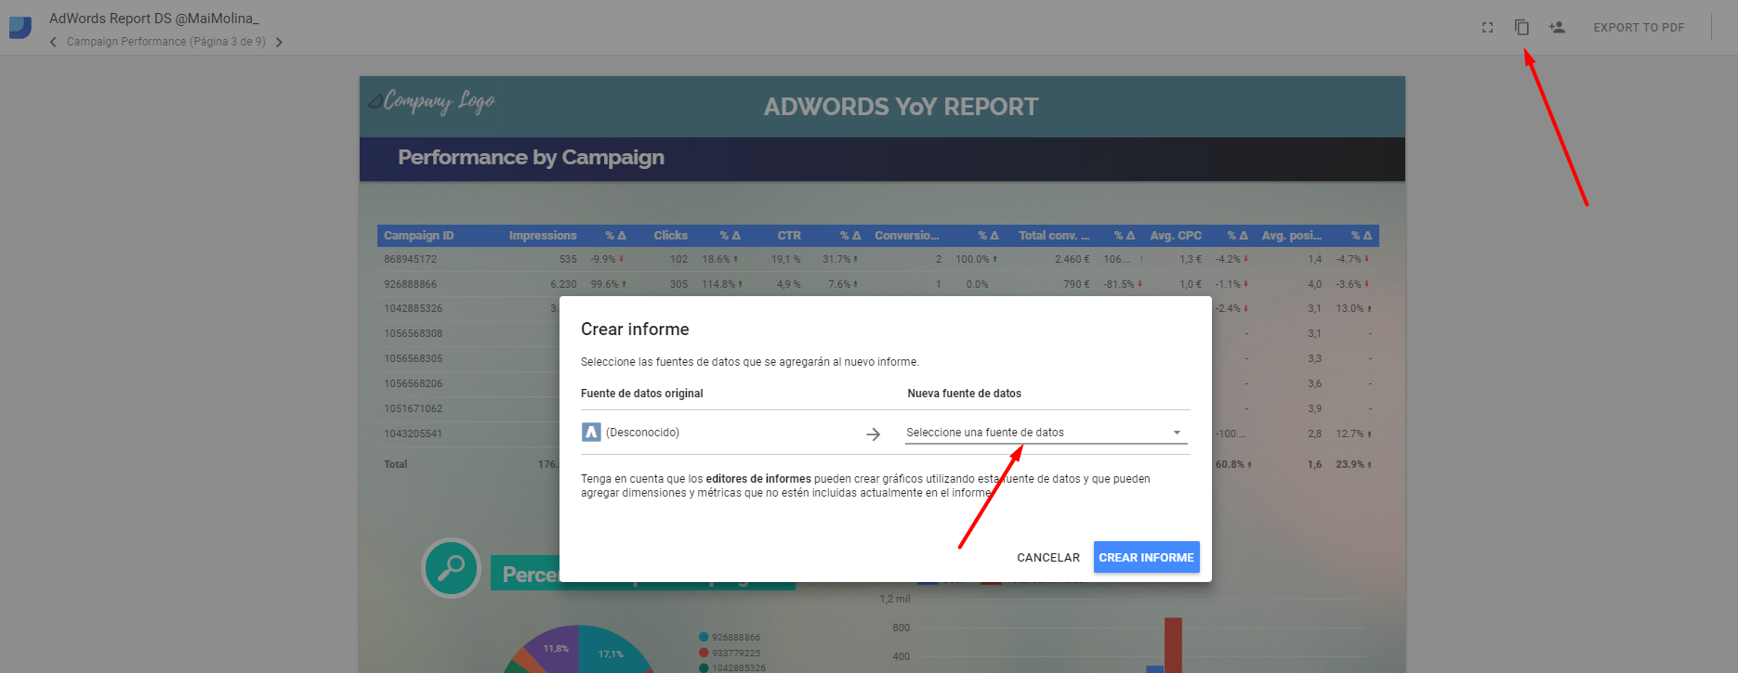The height and width of the screenshot is (673, 1738).
Task: Click the magnifier search circle icon
Action: point(451,568)
